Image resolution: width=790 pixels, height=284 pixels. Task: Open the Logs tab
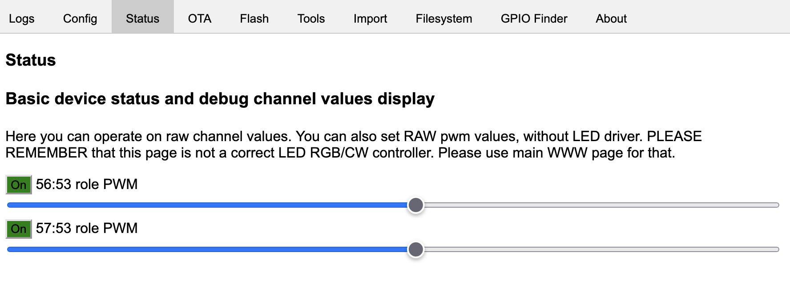22,18
